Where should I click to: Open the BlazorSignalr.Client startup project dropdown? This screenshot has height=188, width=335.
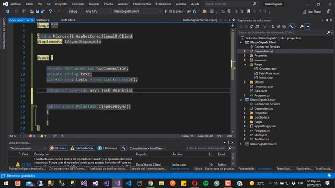coord(138,11)
